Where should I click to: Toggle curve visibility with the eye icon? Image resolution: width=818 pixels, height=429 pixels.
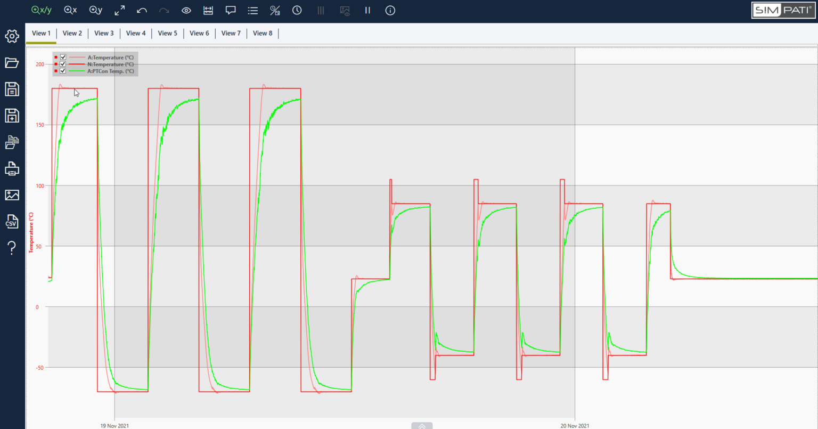(186, 10)
